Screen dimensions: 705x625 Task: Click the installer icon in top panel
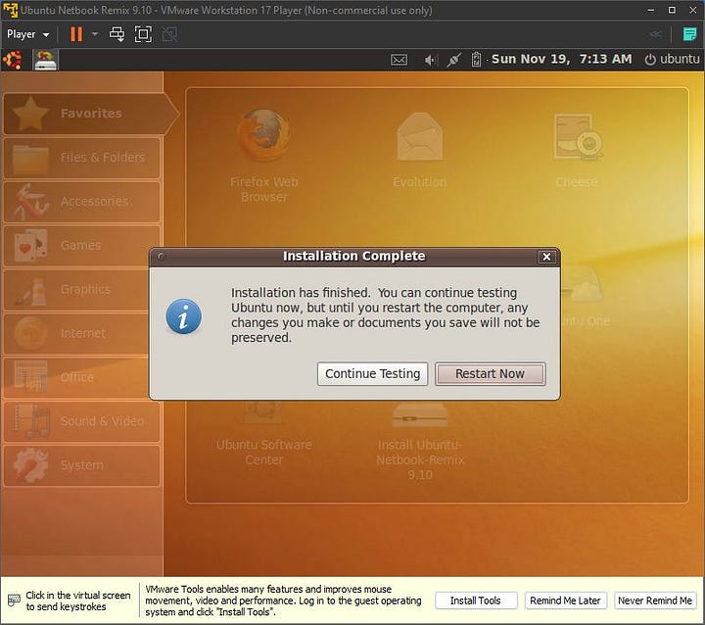(x=45, y=60)
